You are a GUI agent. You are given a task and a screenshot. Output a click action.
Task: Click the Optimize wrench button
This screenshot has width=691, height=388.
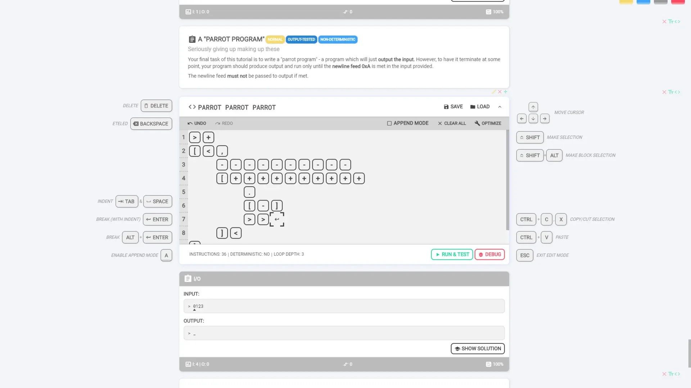(488, 123)
